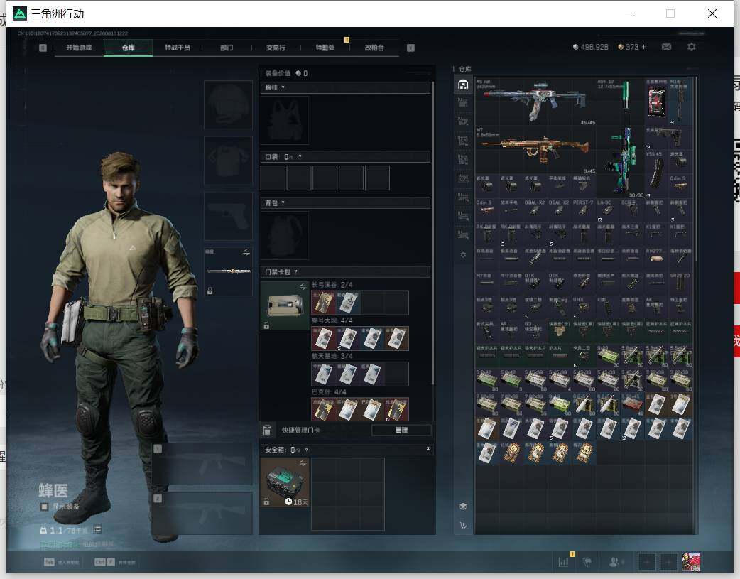
Task: Select the VSS 45 magazine item
Action: (656, 174)
